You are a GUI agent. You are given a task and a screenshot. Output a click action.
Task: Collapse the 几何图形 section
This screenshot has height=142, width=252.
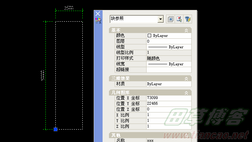[x=186, y=93]
